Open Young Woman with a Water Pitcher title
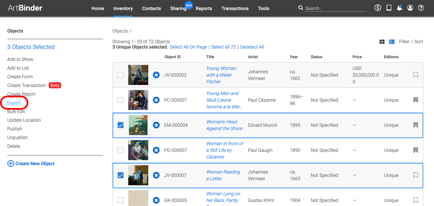The image size is (434, 206). [221, 75]
